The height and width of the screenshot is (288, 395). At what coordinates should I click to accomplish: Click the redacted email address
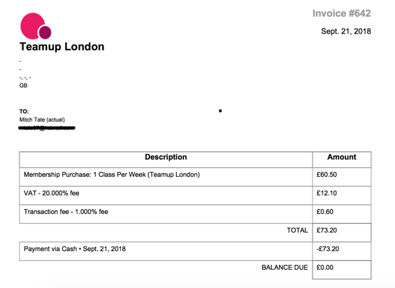click(47, 128)
